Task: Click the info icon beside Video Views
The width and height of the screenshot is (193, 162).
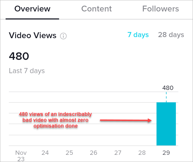Action: pos(63,36)
